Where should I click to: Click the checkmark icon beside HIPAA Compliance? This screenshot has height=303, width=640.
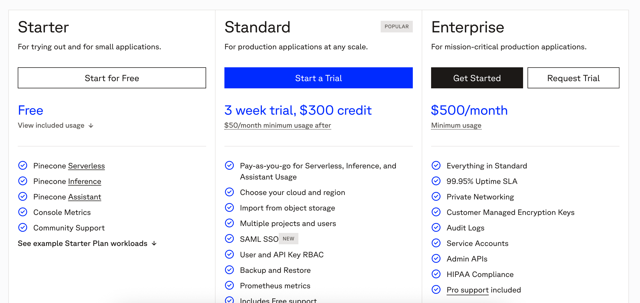pos(436,274)
